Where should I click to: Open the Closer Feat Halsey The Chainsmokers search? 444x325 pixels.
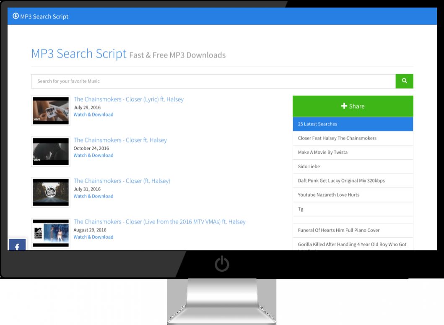336,138
